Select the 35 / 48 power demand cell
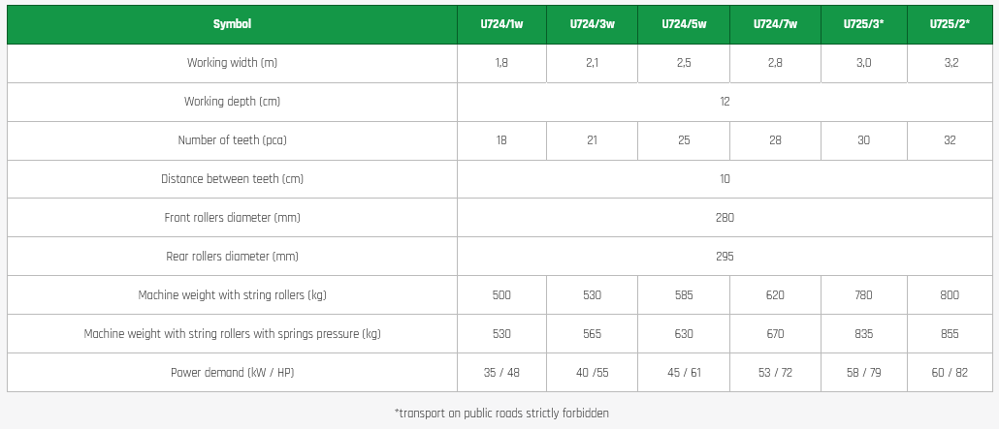The image size is (999, 429). [501, 373]
